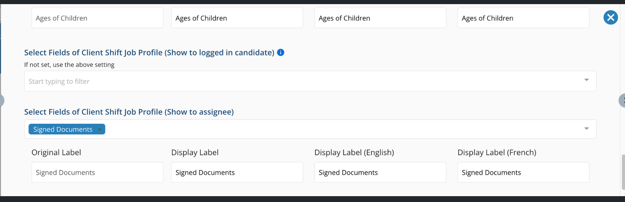Edit the Ages of Children Display Label field
This screenshot has height=202, width=625.
[x=237, y=18]
